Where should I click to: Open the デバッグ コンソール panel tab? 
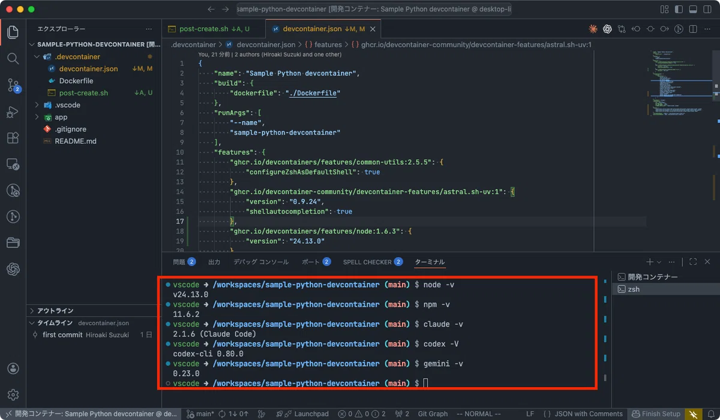click(x=261, y=262)
